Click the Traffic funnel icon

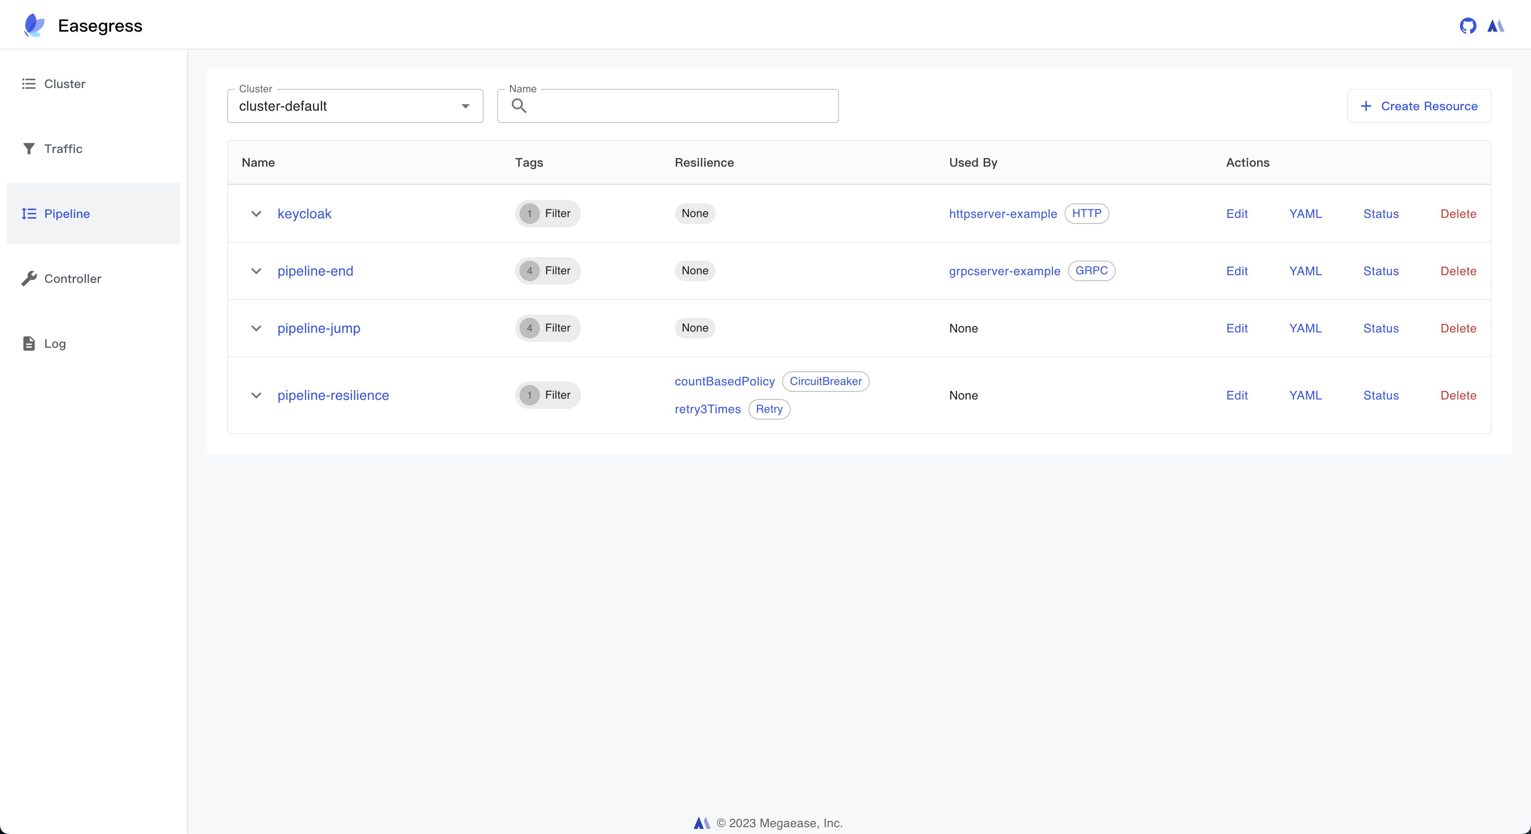pos(29,149)
